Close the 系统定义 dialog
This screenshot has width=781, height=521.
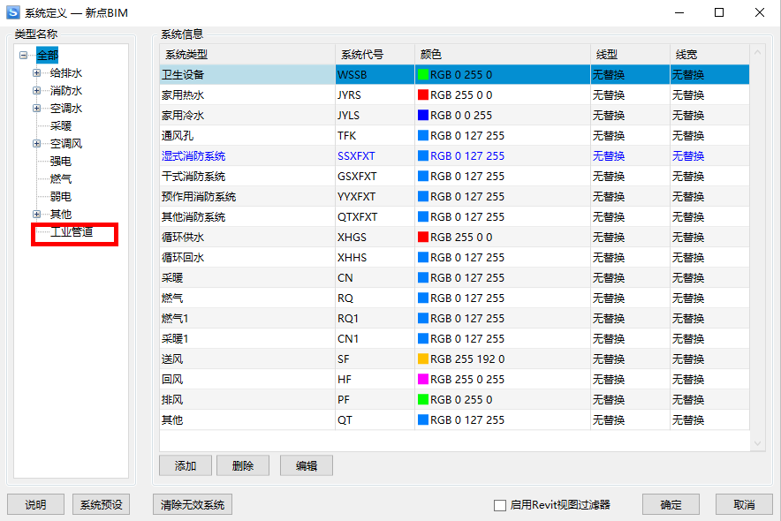click(759, 12)
